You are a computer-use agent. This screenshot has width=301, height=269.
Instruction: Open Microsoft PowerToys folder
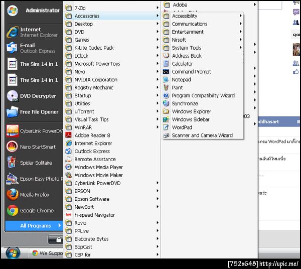[x=112, y=64]
